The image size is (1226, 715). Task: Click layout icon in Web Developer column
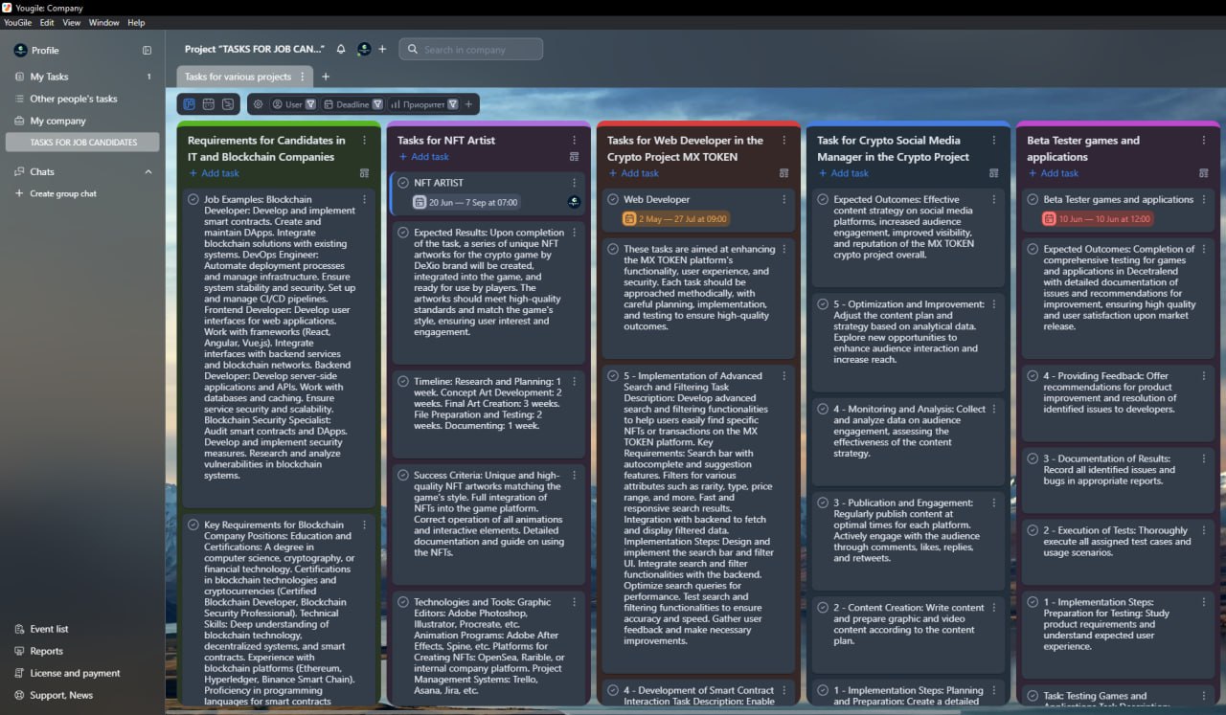(x=783, y=173)
